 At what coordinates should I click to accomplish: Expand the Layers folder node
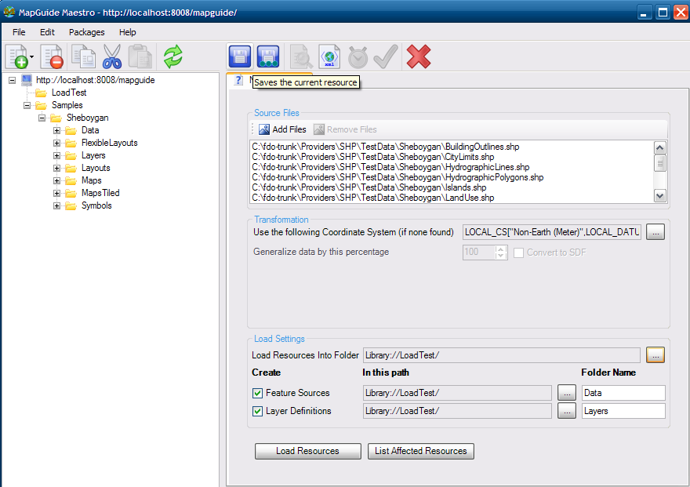pyautogui.click(x=56, y=156)
